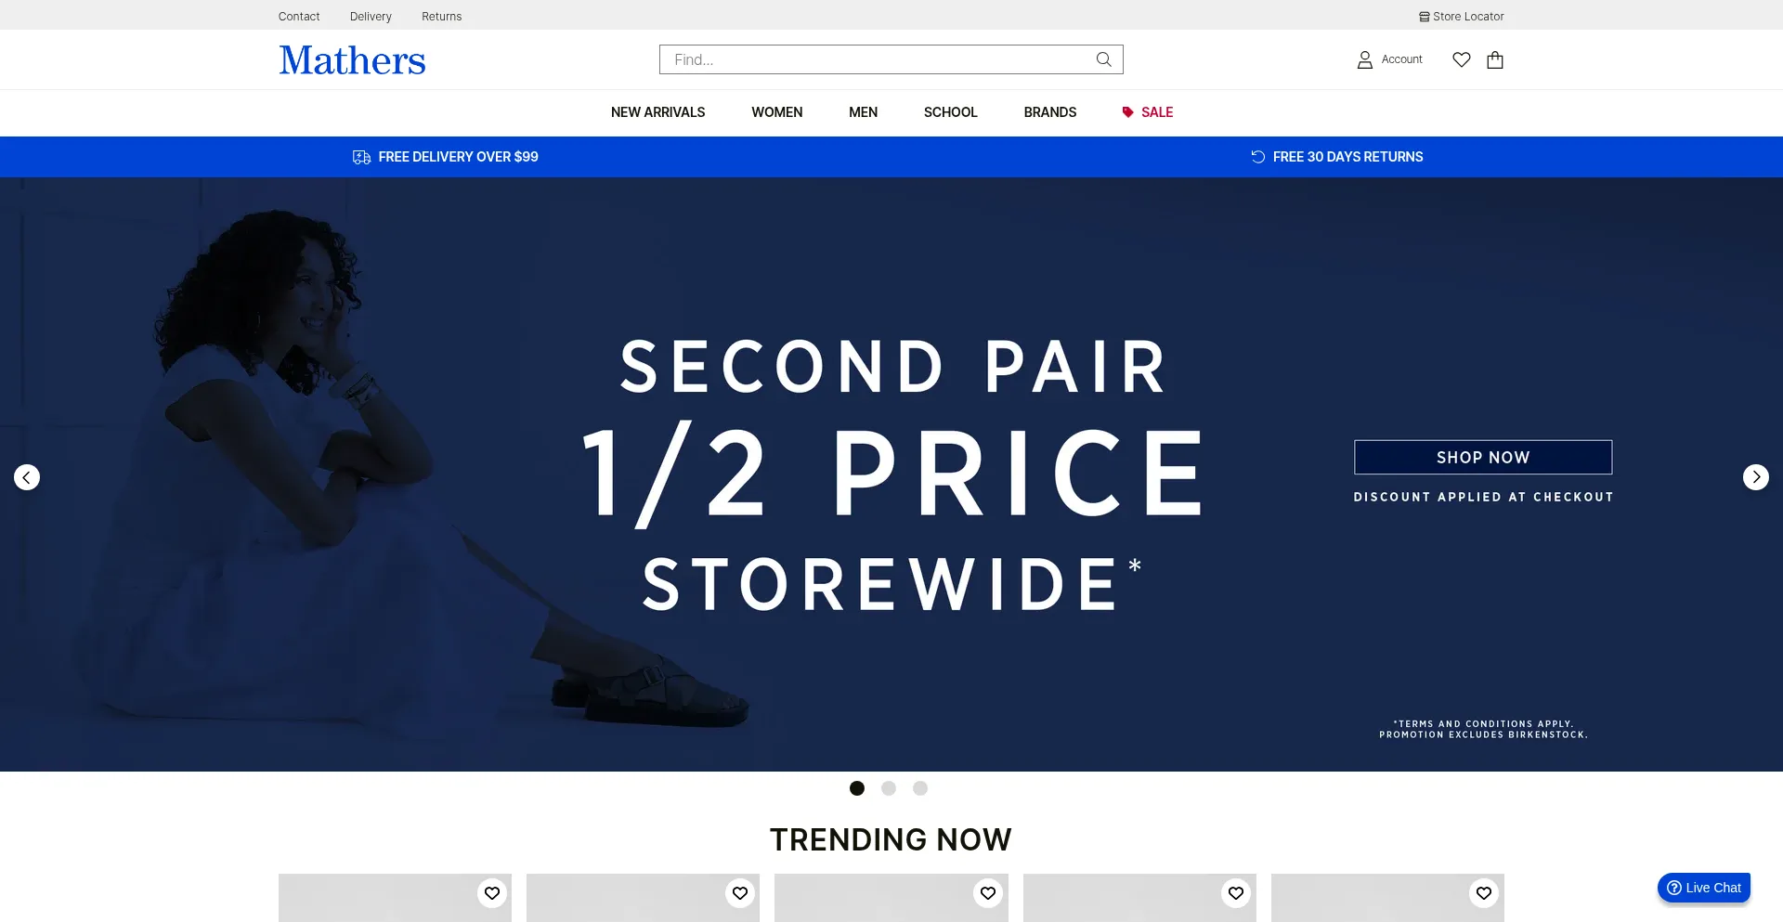The height and width of the screenshot is (922, 1783).
Task: Select the second carousel dot indicator
Action: tap(889, 788)
